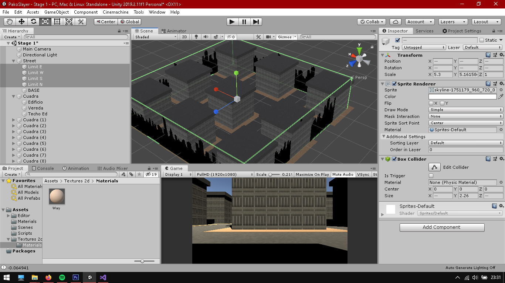The width and height of the screenshot is (505, 283).
Task: Open the cloud Services icon
Action: 396,22
